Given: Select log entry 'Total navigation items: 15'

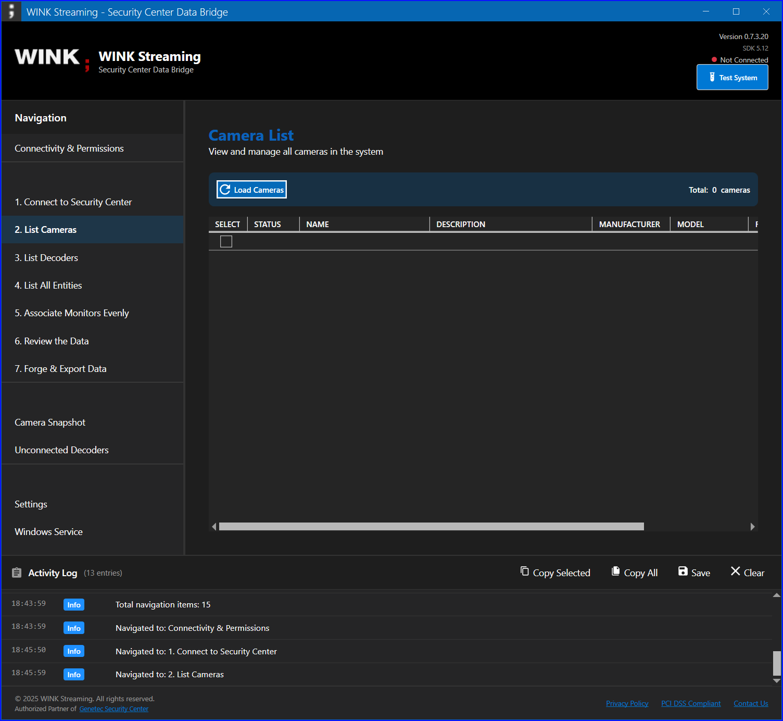Looking at the screenshot, I should click(x=386, y=605).
